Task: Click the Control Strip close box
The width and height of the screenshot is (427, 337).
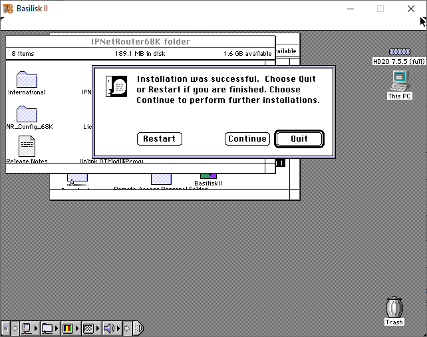Action: 5,328
